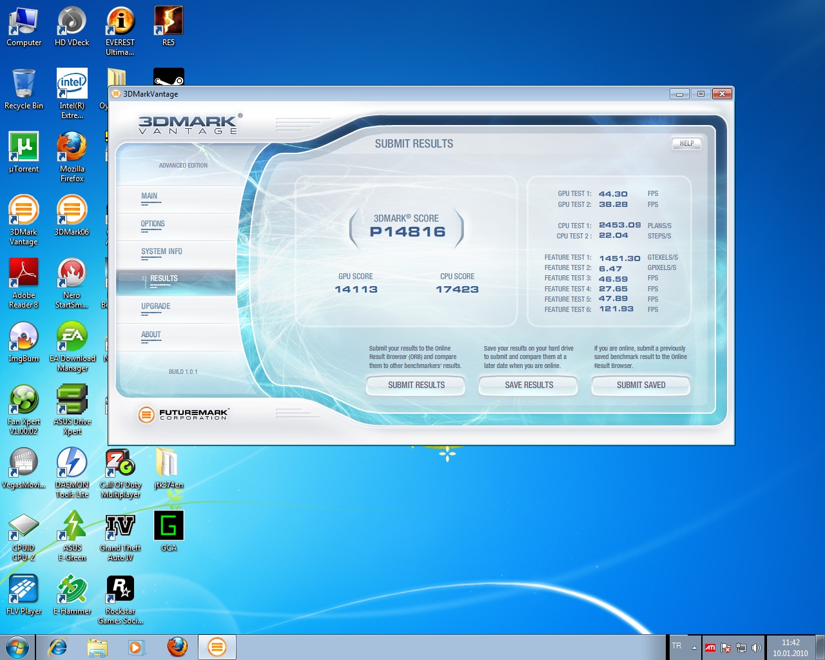The image size is (825, 660).
Task: Select the jtk374en folder
Action: (x=168, y=469)
